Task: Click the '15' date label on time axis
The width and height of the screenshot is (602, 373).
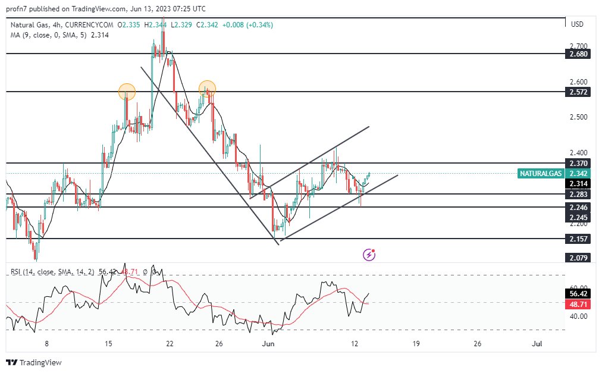Action: tap(108, 344)
